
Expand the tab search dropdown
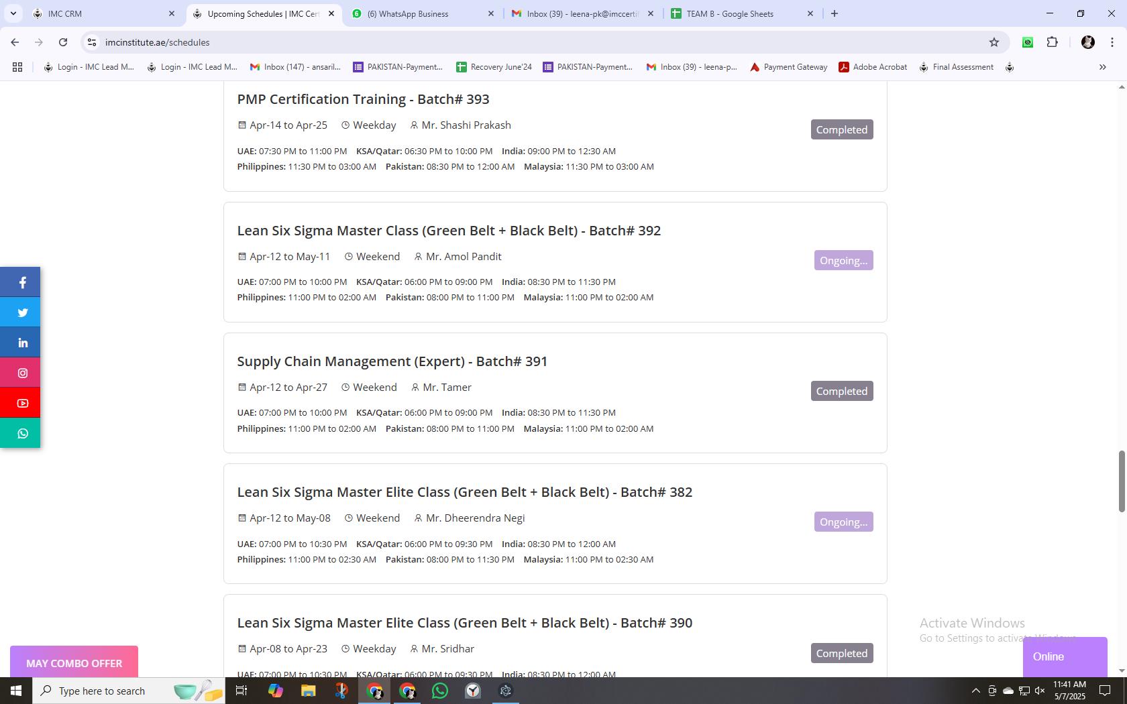click(x=13, y=13)
